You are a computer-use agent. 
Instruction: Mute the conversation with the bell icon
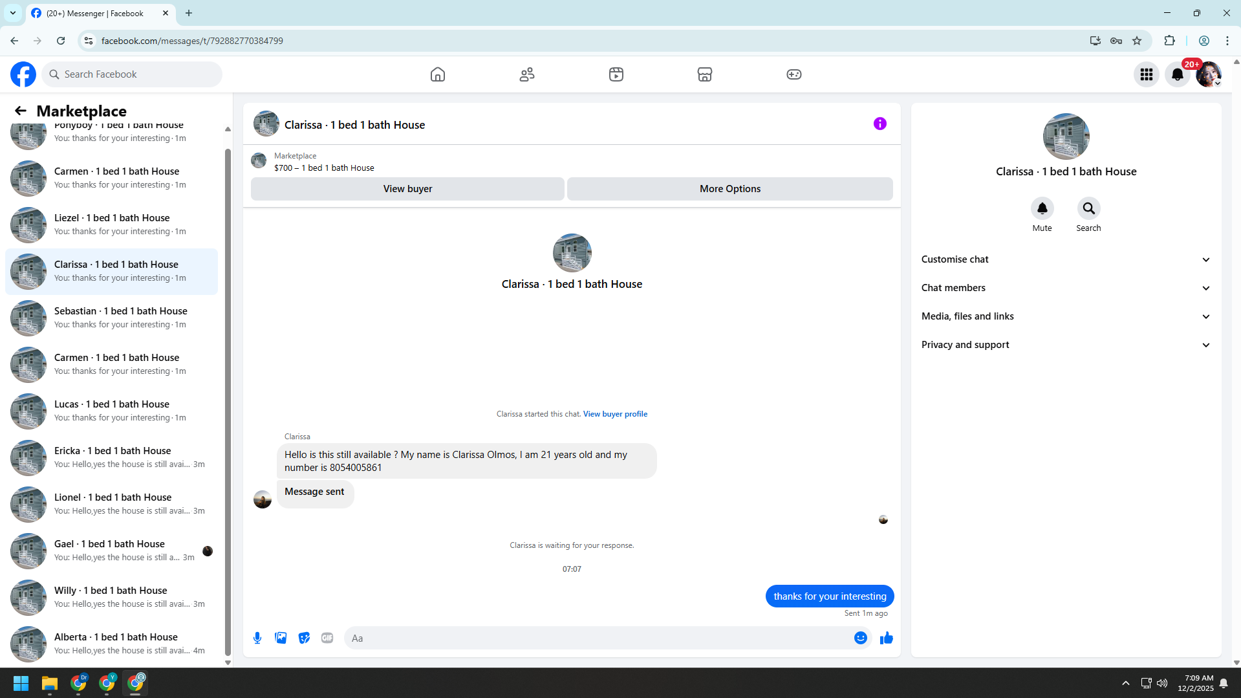click(x=1042, y=208)
